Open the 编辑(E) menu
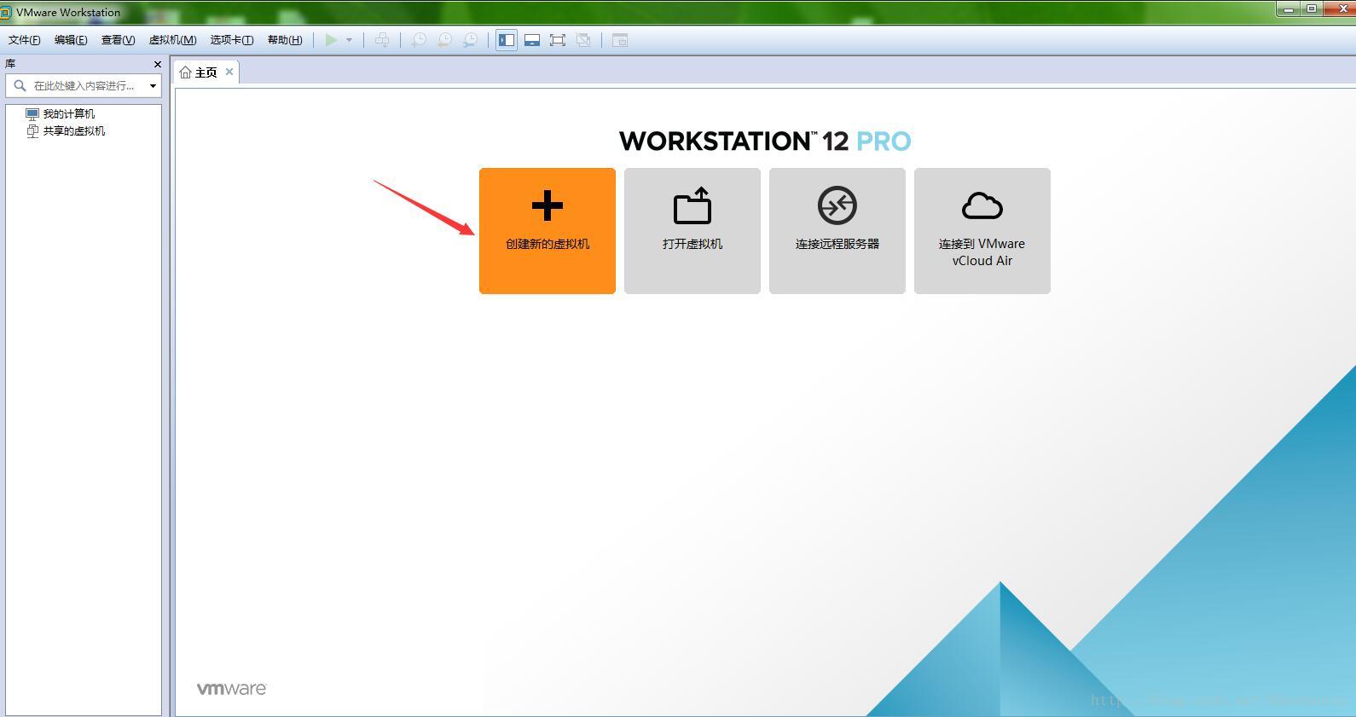Viewport: 1356px width, 717px height. 71,40
